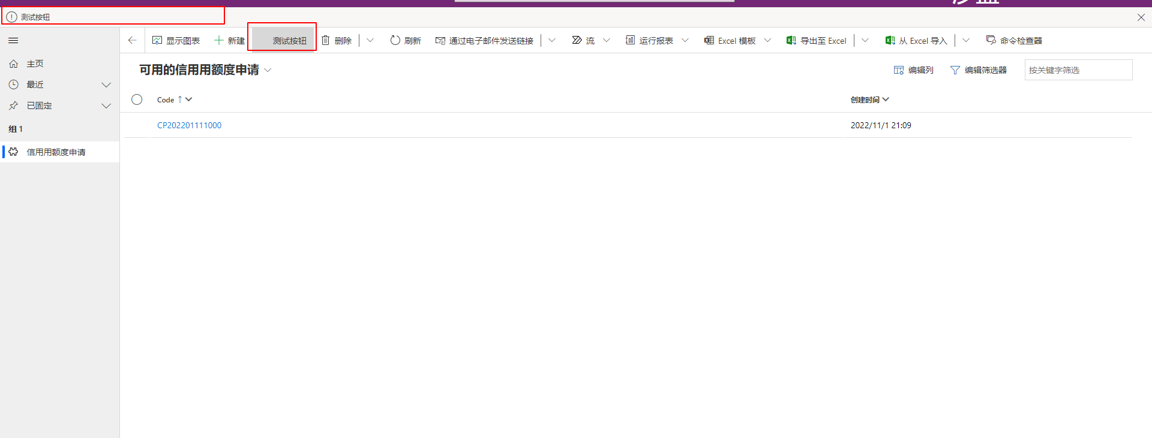
Task: Open dropdown next to 从 Excel 导入
Action: pyautogui.click(x=966, y=40)
